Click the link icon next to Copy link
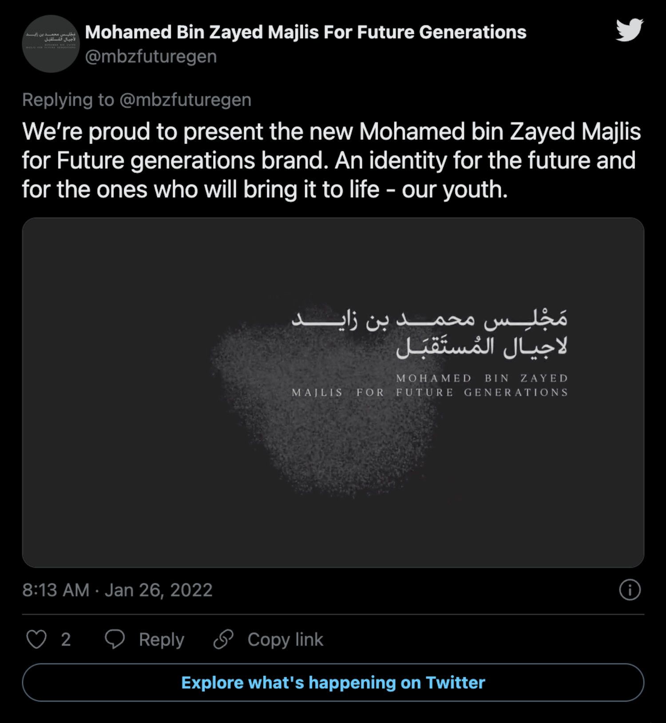Image resolution: width=666 pixels, height=723 pixels. [222, 639]
